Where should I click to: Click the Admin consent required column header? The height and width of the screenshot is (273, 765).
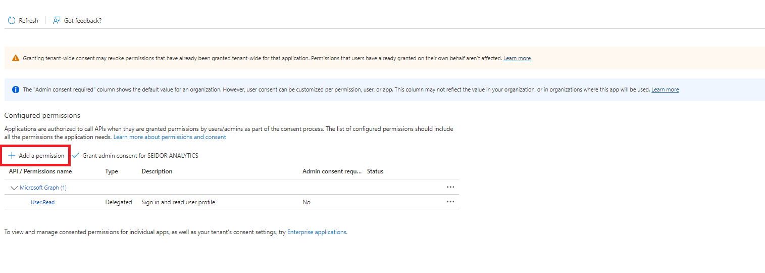point(332,171)
